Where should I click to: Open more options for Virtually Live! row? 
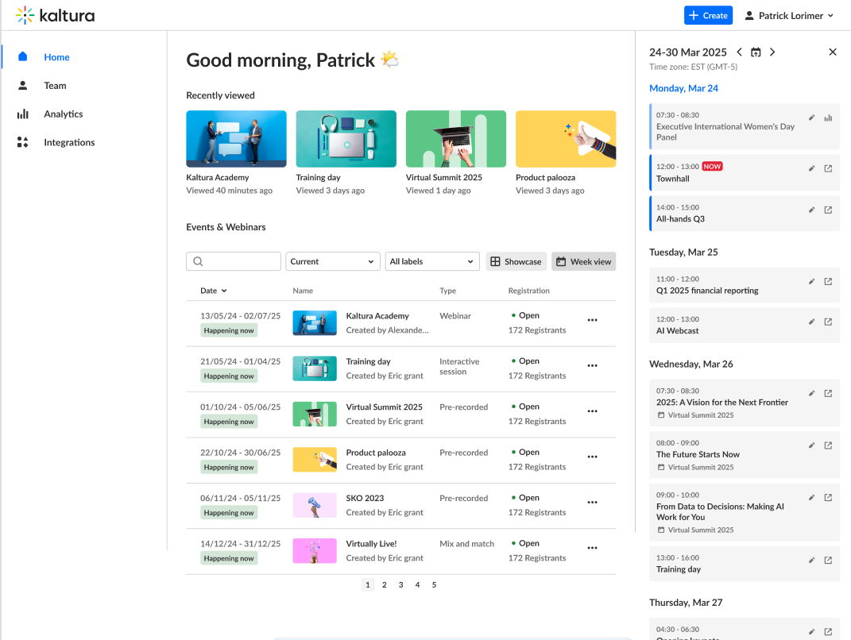(592, 548)
